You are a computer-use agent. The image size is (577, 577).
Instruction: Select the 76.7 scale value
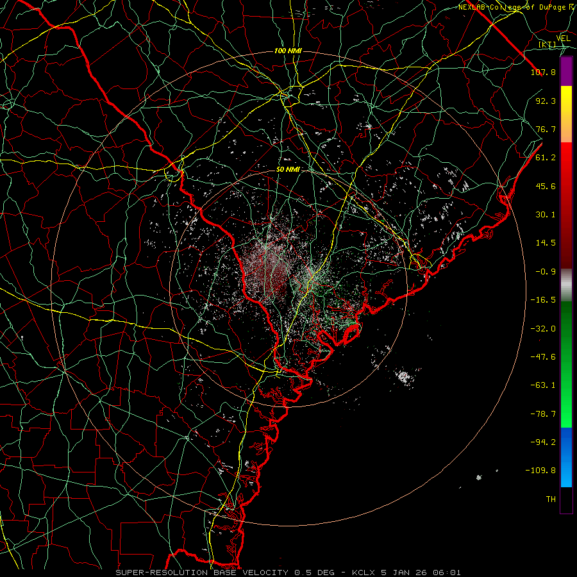click(546, 129)
